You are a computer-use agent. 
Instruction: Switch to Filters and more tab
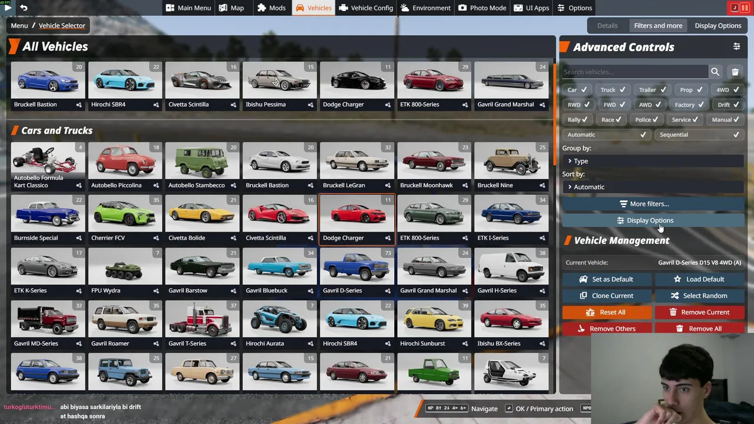tap(658, 25)
